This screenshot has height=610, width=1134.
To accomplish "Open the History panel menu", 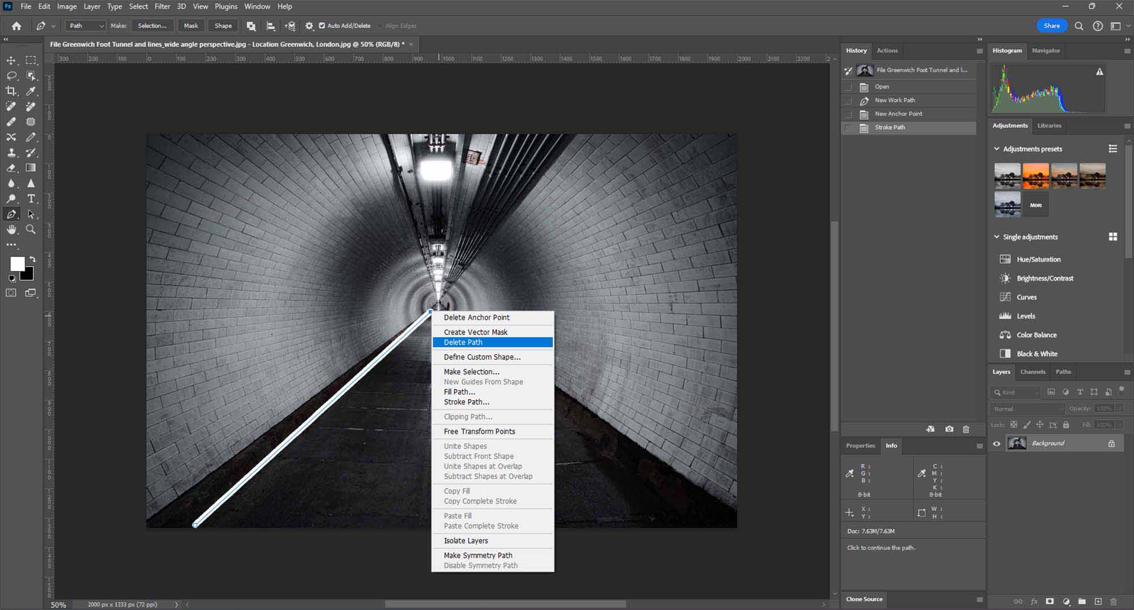I will (x=979, y=51).
